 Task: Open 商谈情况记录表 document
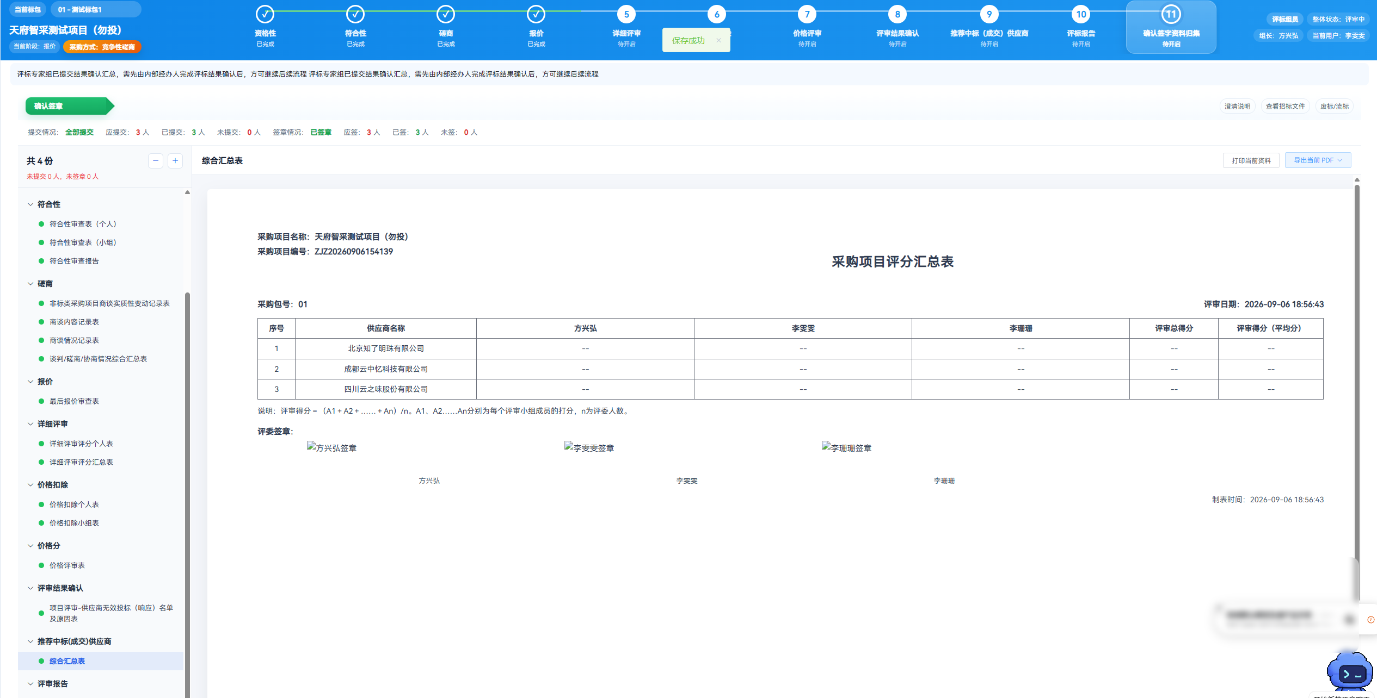click(74, 340)
